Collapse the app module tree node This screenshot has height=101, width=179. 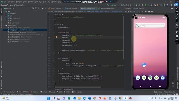click(x=4, y=11)
